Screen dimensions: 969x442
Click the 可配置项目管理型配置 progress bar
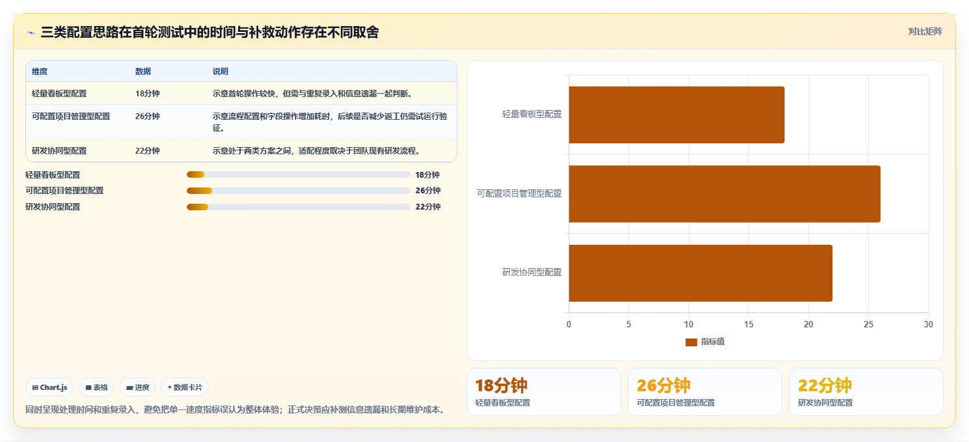[x=298, y=191]
